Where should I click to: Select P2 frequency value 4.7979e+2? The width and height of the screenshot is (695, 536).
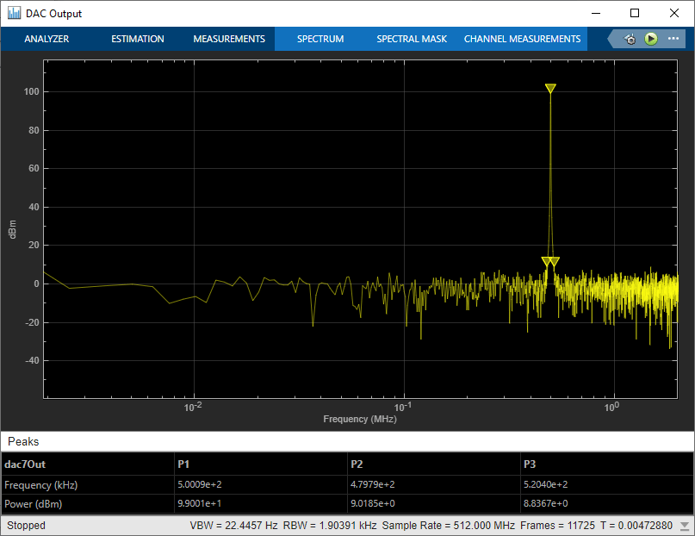point(372,484)
